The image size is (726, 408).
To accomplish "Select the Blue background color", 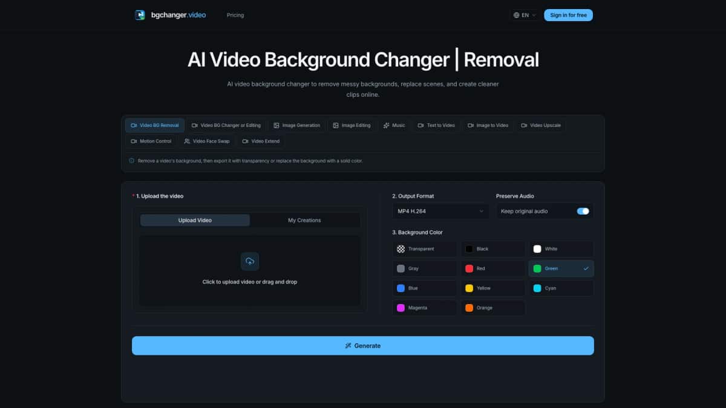I will coord(425,288).
